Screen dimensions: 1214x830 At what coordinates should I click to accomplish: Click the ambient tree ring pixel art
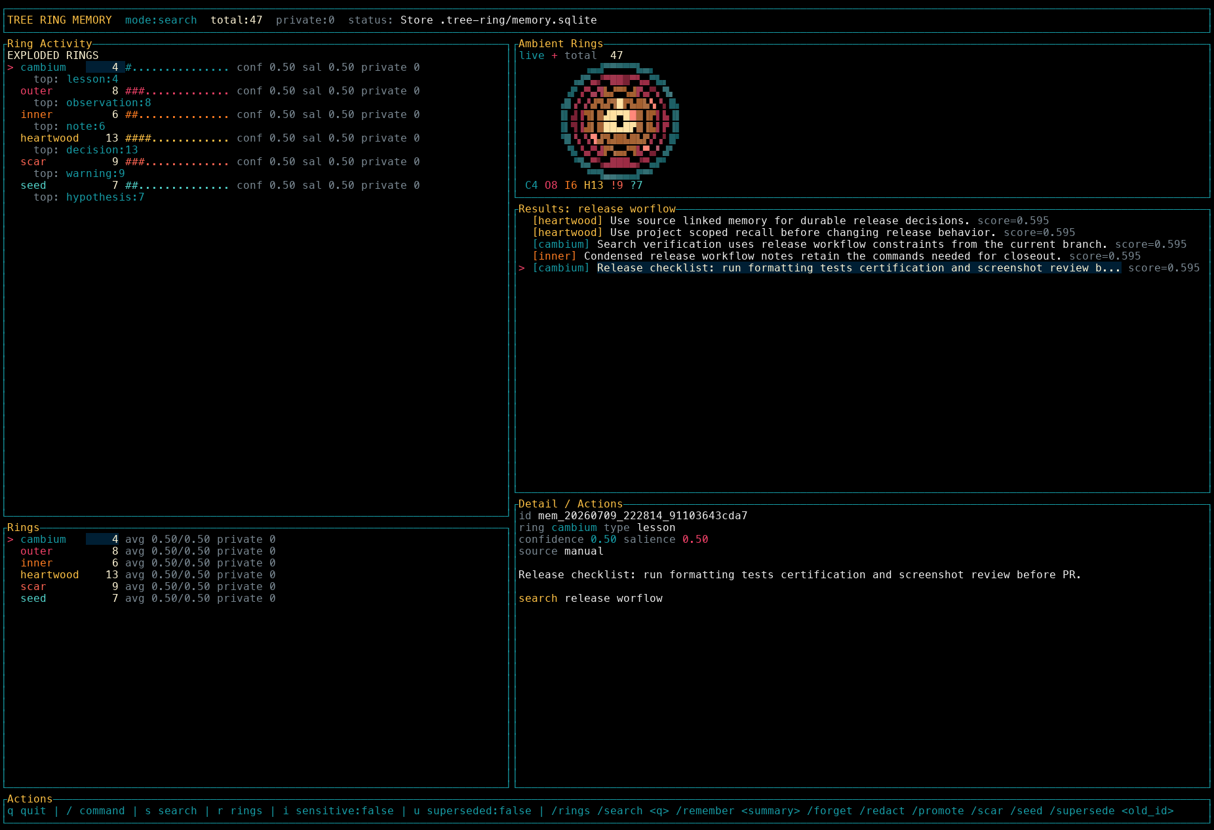click(x=620, y=121)
